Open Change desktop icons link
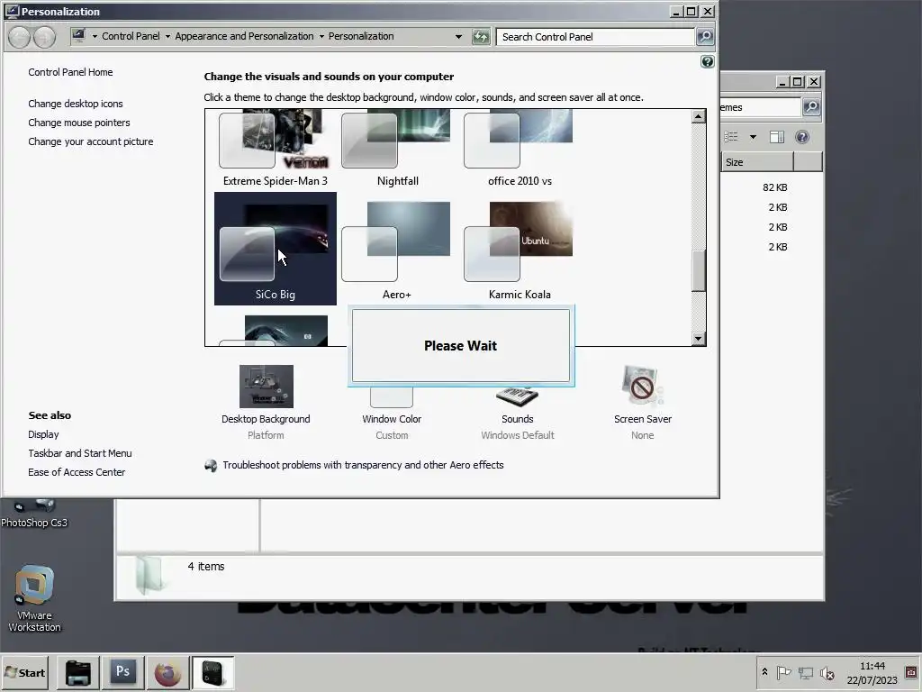Screen dimensions: 922x692 [x=76, y=104]
